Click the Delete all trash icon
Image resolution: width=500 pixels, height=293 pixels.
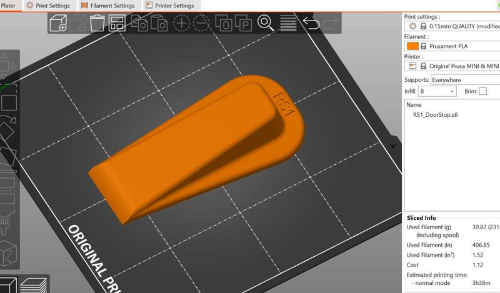point(97,23)
